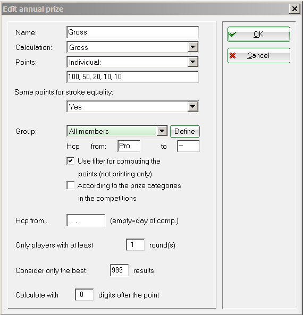Expand the Points Individual dropdown
Image resolution: width=303 pixels, height=315 pixels.
coord(192,62)
